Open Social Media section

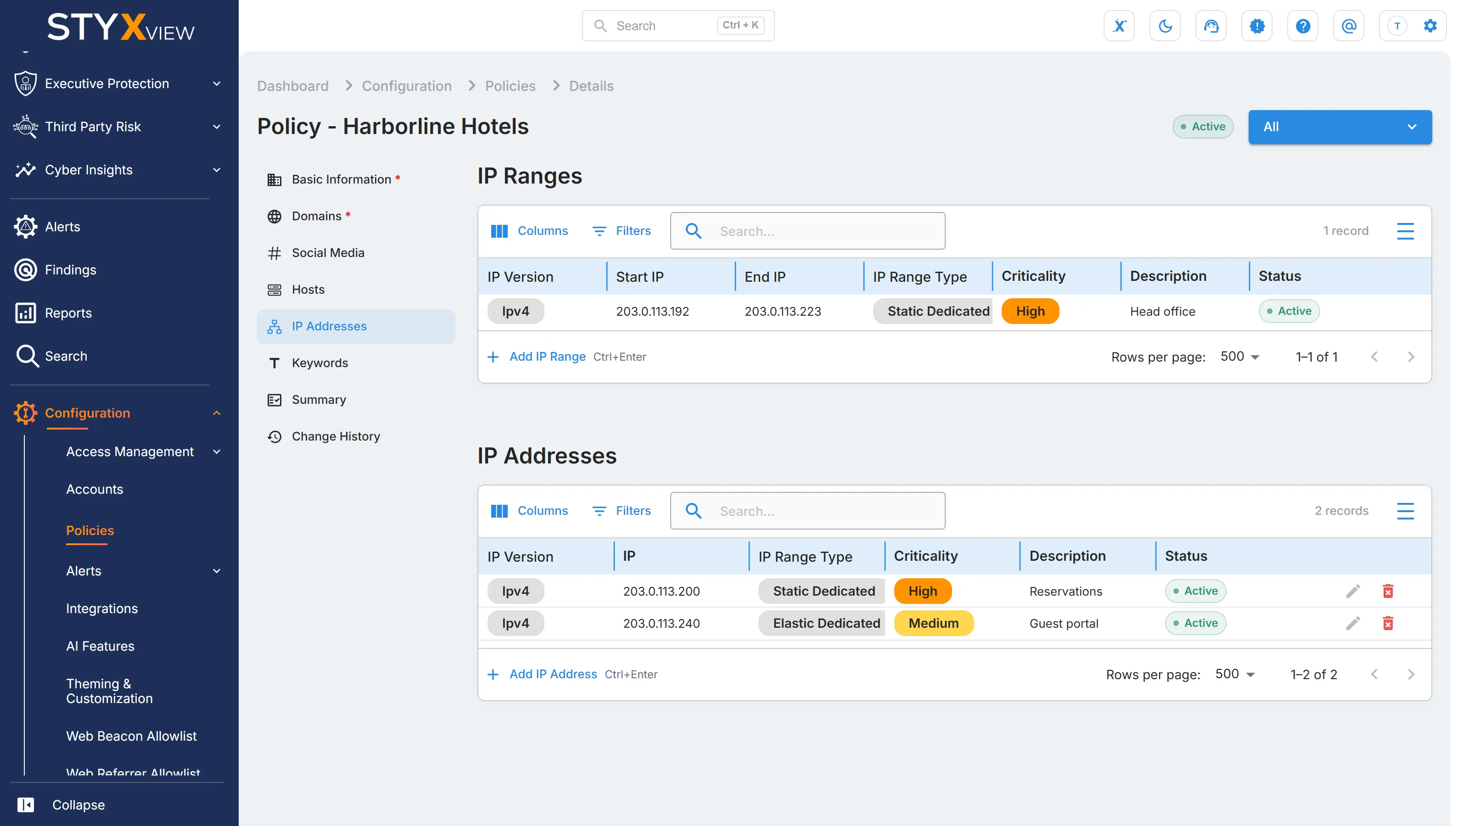click(x=356, y=253)
